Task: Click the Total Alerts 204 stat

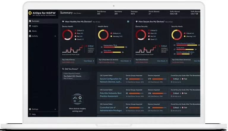Action: point(118,13)
